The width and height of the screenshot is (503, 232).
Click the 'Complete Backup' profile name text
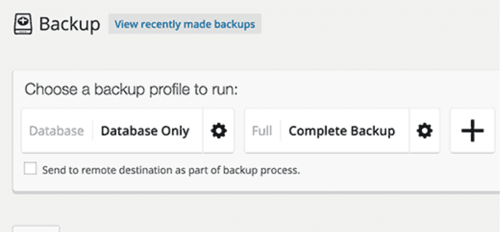(x=342, y=132)
